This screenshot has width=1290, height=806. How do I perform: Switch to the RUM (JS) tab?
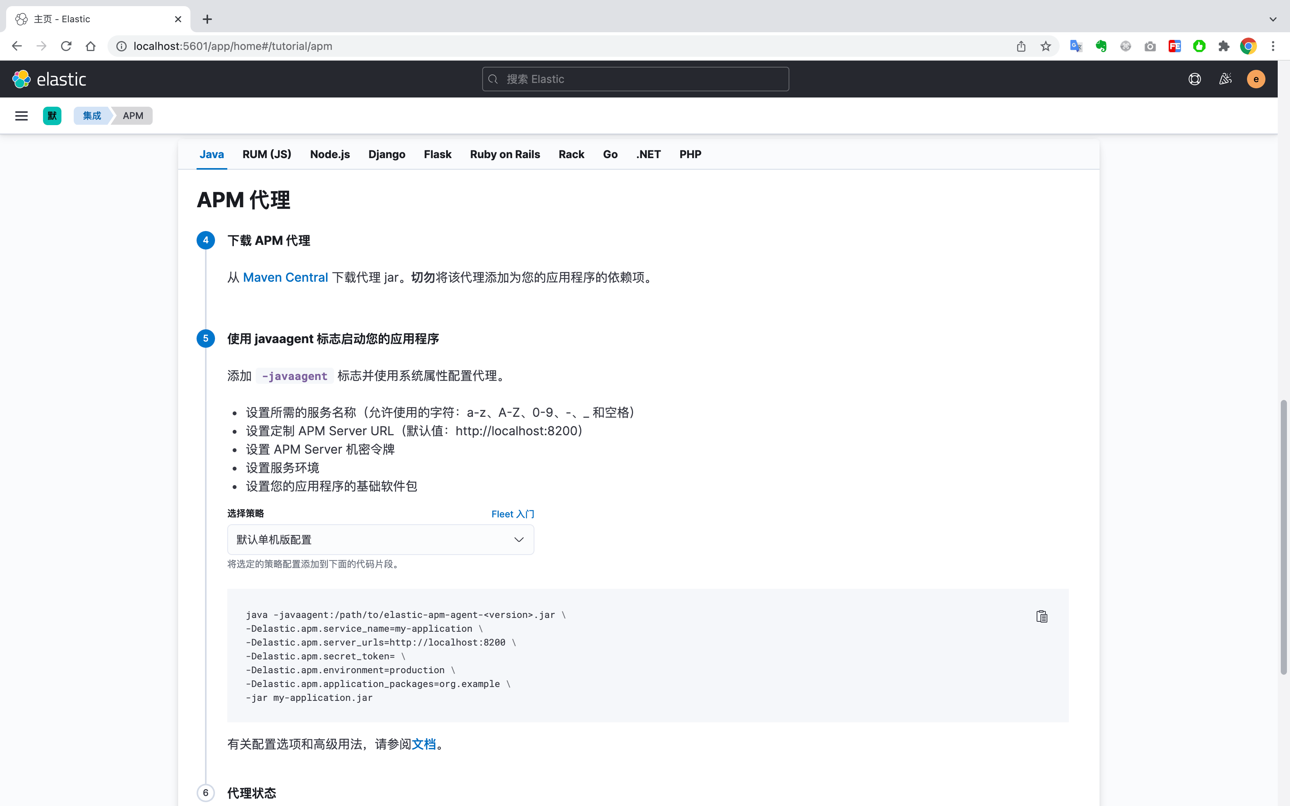click(x=266, y=155)
